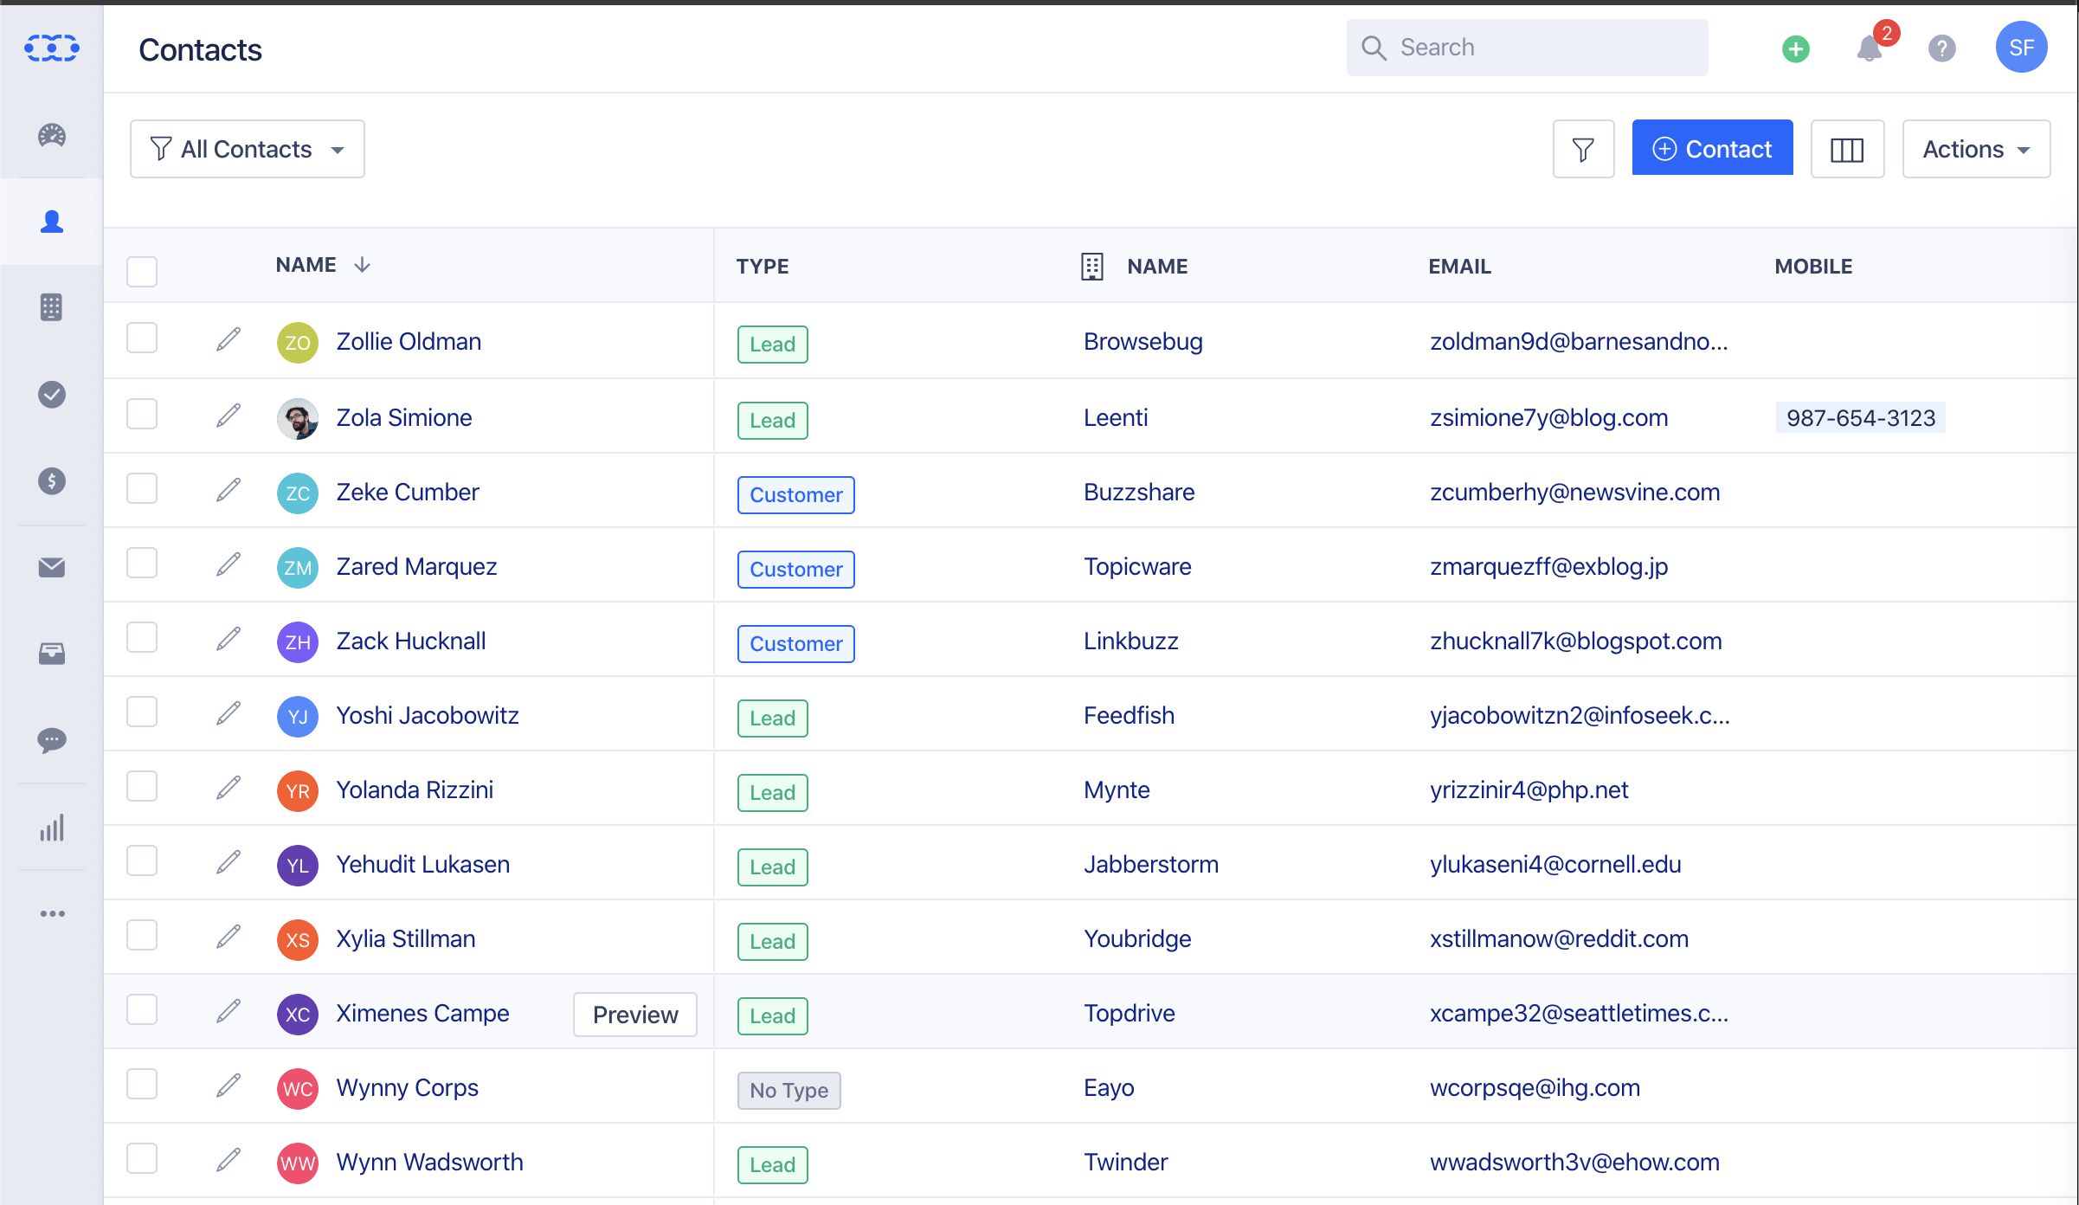
Task: View the Reports bar chart icon
Action: click(x=52, y=828)
